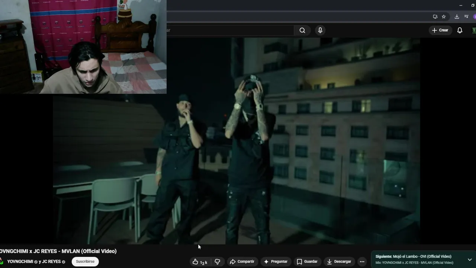Click the Descargar download button
Viewport: 476px width, 268px height.
(x=339, y=262)
